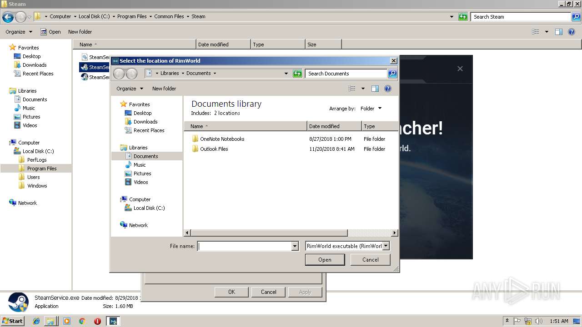Click the volume icon in system tray
Viewport: 582px width, 327px height.
point(539,321)
